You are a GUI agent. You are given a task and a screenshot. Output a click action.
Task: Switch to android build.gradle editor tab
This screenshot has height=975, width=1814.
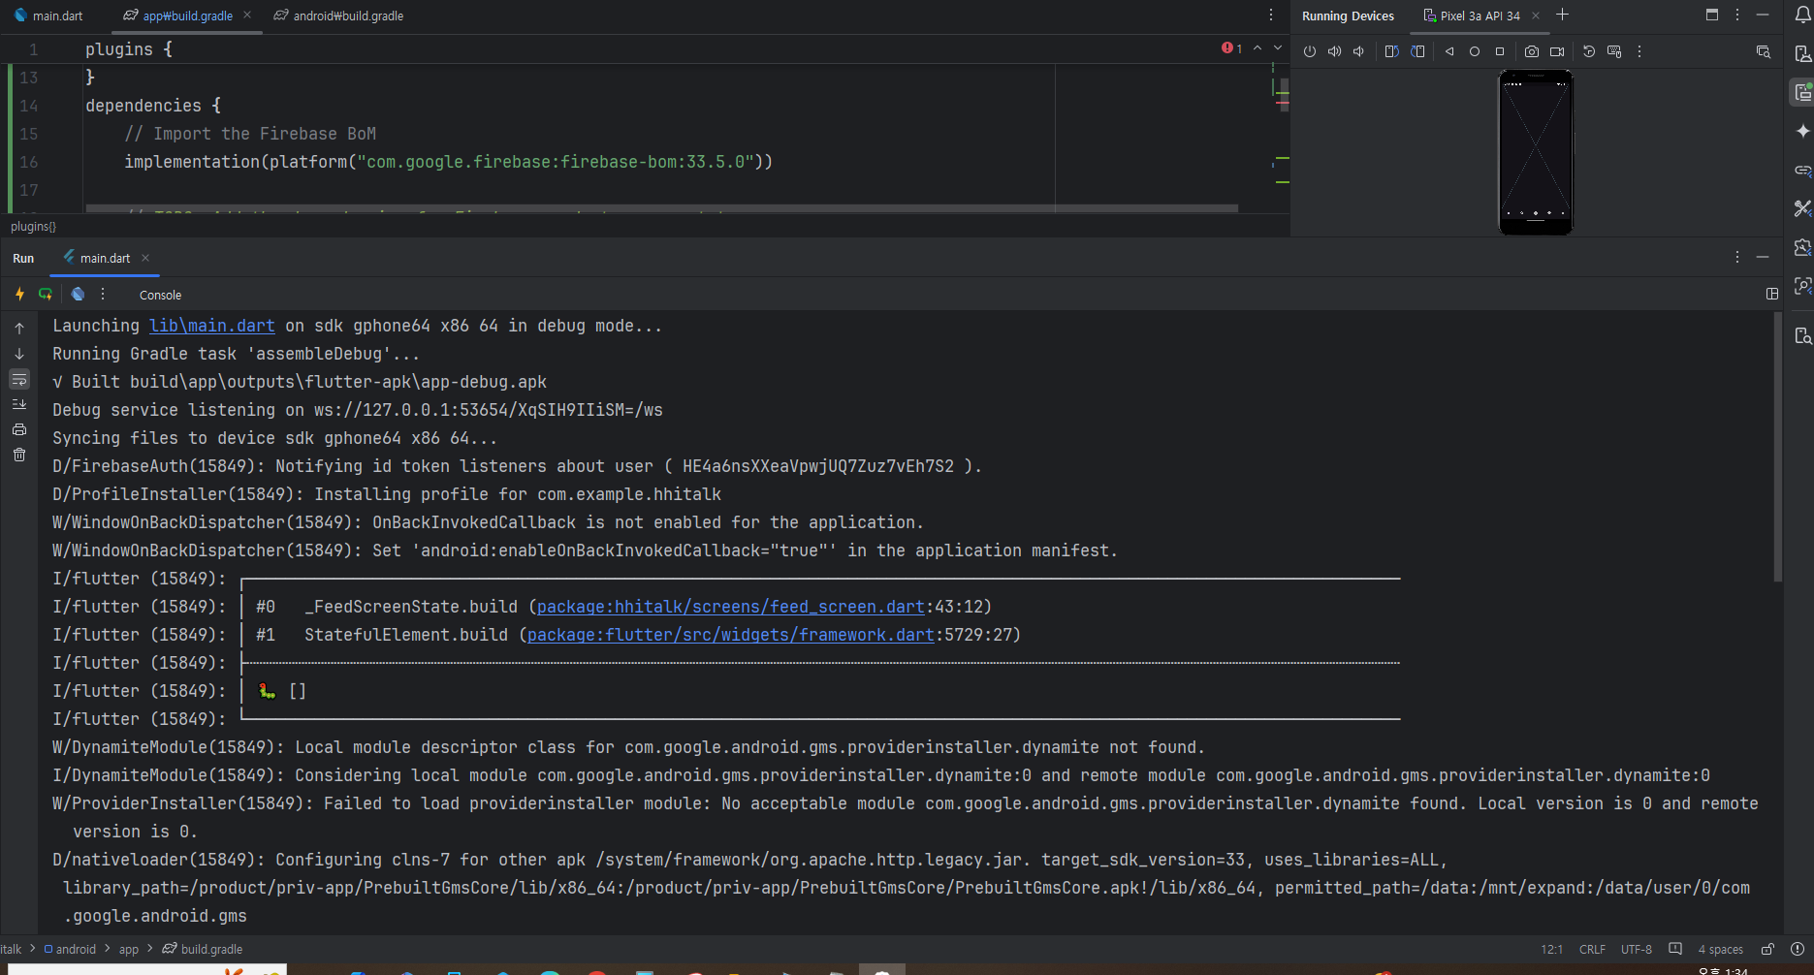(338, 16)
